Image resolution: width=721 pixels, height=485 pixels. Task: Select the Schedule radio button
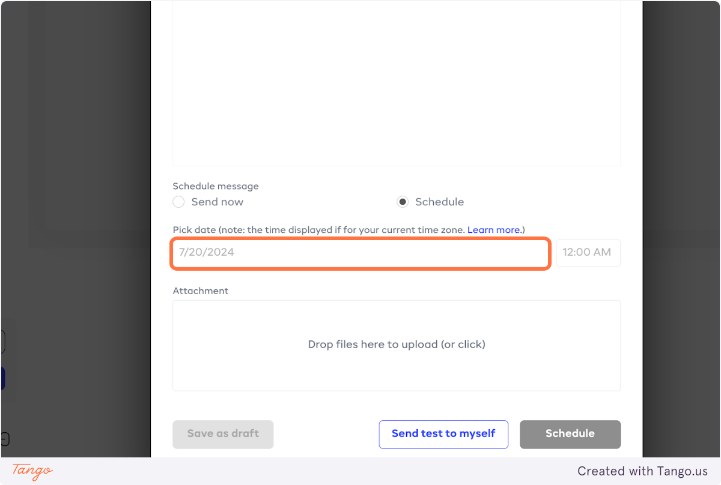pos(403,202)
